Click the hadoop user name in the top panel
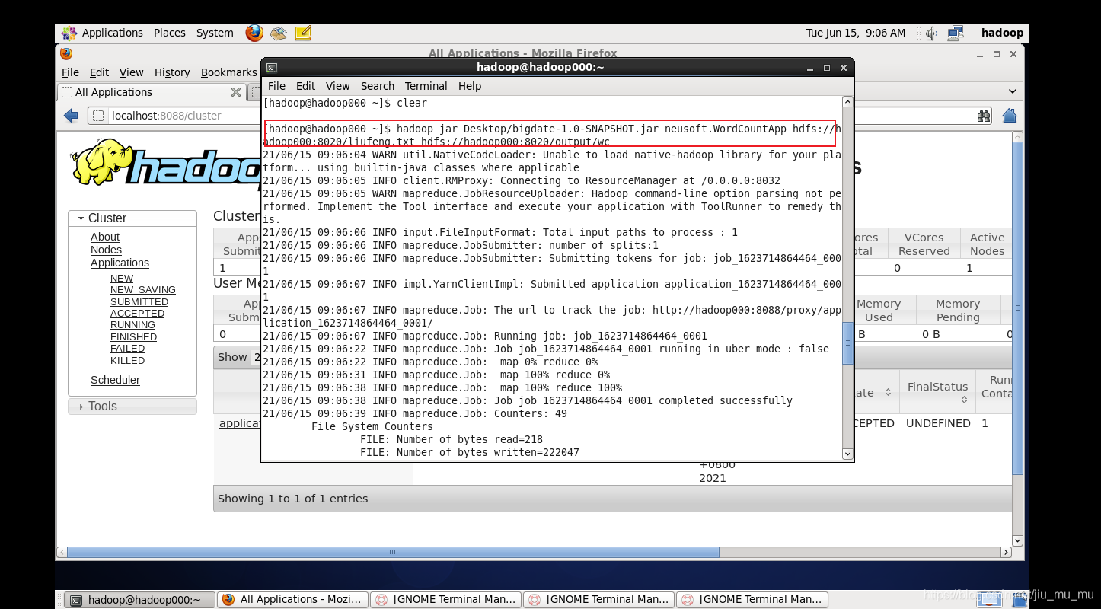 [1002, 33]
